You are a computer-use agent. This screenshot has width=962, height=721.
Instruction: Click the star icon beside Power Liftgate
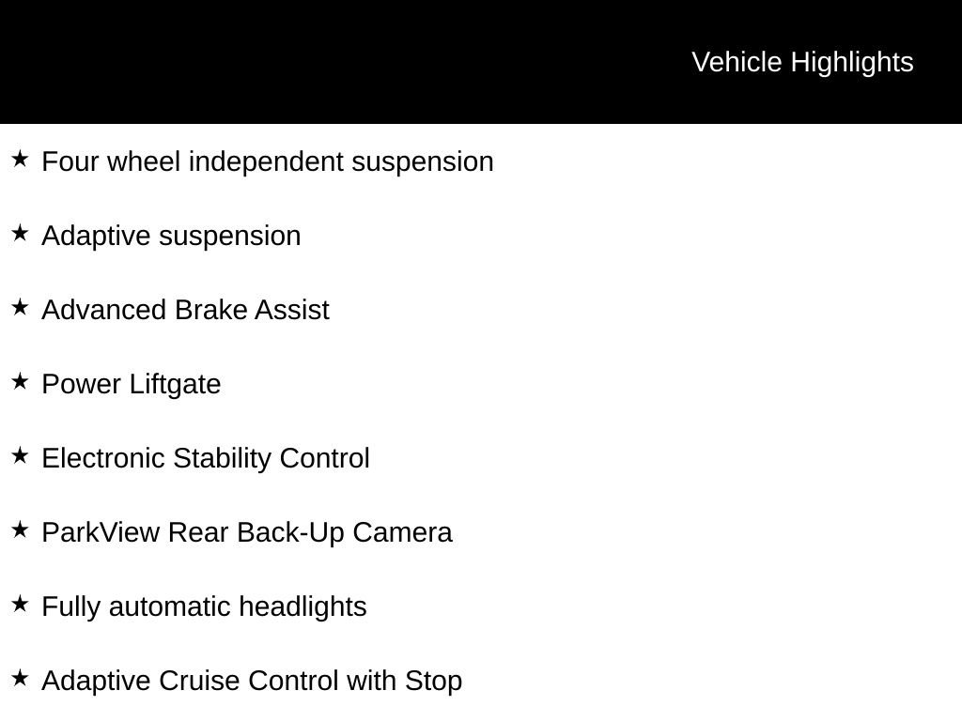click(20, 381)
